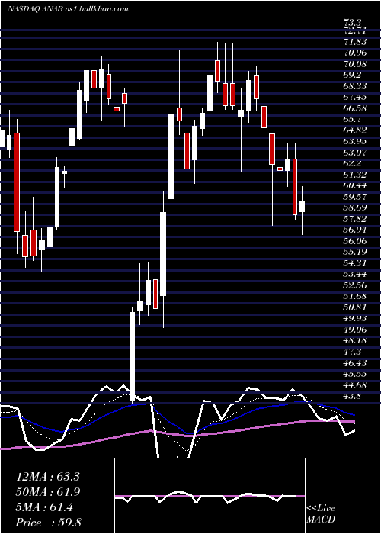The width and height of the screenshot is (381, 534).
Task: Click the MACD mini chart panel
Action: (x=210, y=496)
